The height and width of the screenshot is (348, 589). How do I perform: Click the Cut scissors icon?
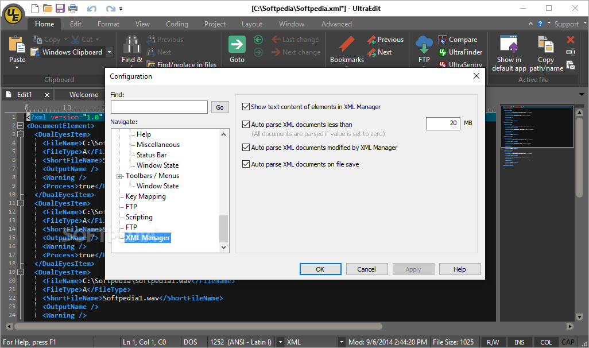coord(75,39)
